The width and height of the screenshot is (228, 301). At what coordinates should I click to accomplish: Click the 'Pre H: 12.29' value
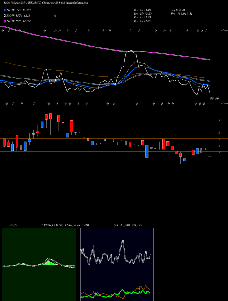[142, 14]
